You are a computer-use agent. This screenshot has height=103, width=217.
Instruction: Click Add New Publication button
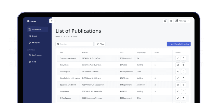[x=179, y=44]
